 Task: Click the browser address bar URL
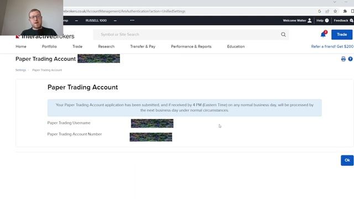pyautogui.click(x=124, y=11)
